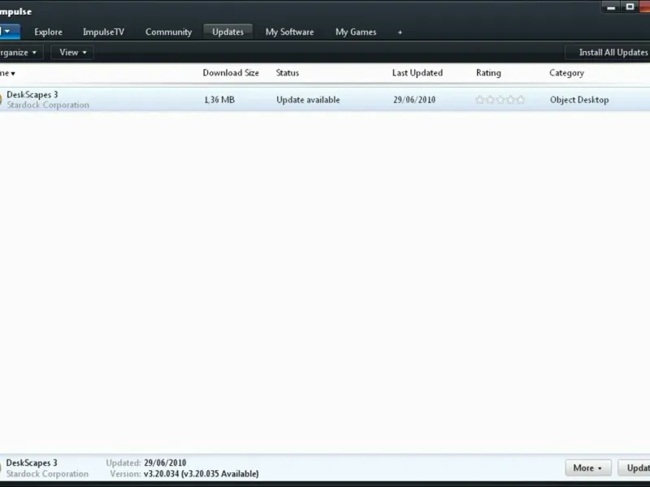Sort by Download Size column
This screenshot has height=487, width=650.
231,73
